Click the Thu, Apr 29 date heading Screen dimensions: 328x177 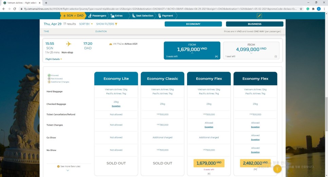click(53, 24)
